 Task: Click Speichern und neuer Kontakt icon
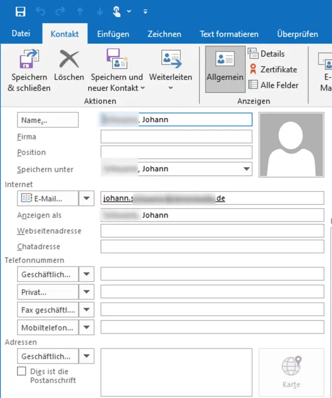point(117,60)
